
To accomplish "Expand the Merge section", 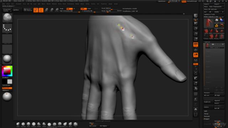I will 206,114.
